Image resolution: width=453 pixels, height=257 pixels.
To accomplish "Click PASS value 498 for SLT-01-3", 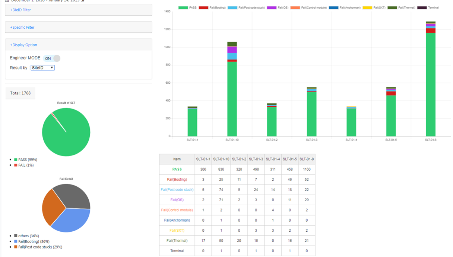I will tap(256, 169).
